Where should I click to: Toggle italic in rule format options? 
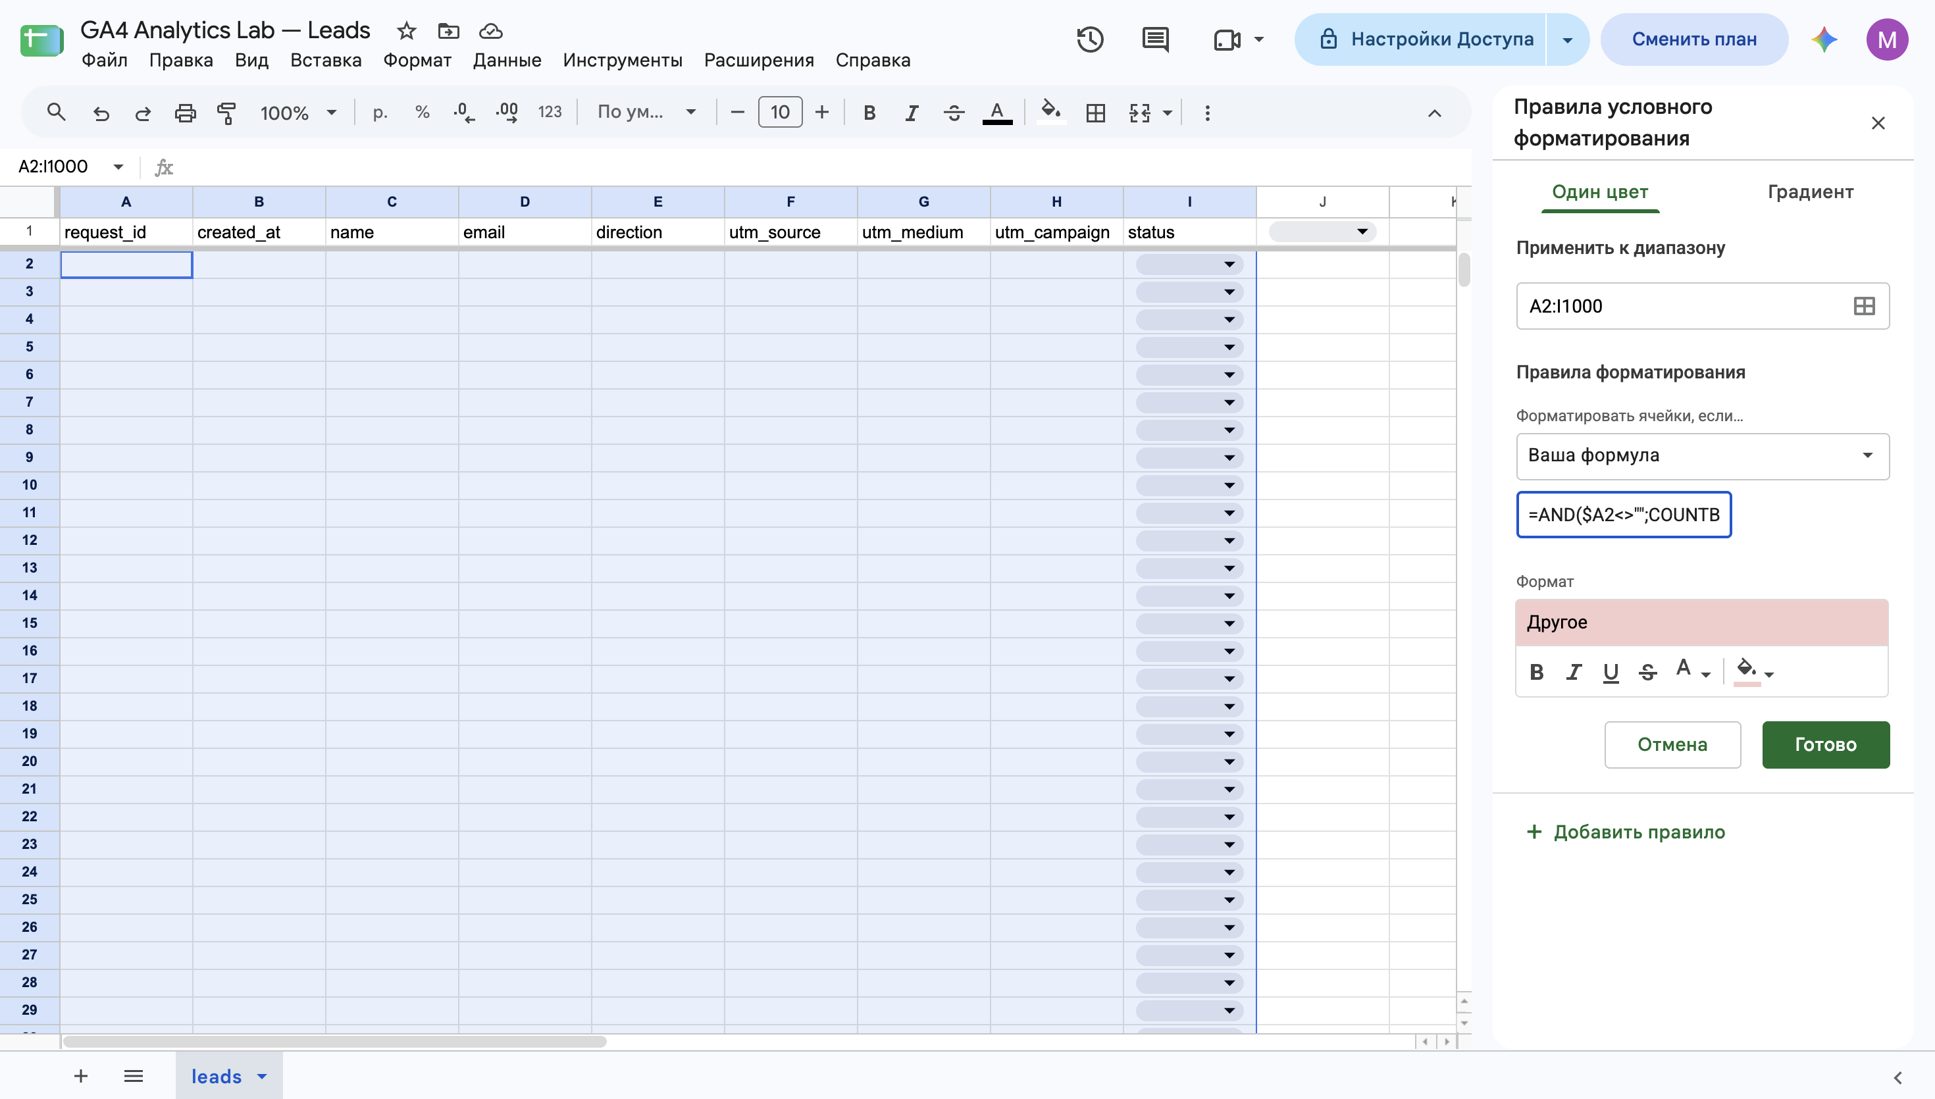(x=1574, y=672)
